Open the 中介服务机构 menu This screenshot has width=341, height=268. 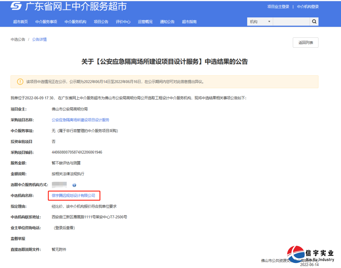(75, 21)
